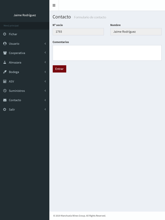165x220 pixels.
Task: Click the Formulario de contacto subtitle
Action: tap(90, 17)
